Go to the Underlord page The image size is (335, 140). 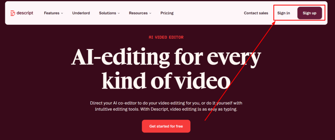(x=81, y=13)
